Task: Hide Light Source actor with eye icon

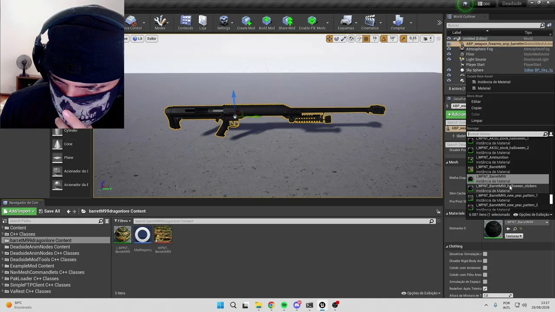Action: [449, 59]
